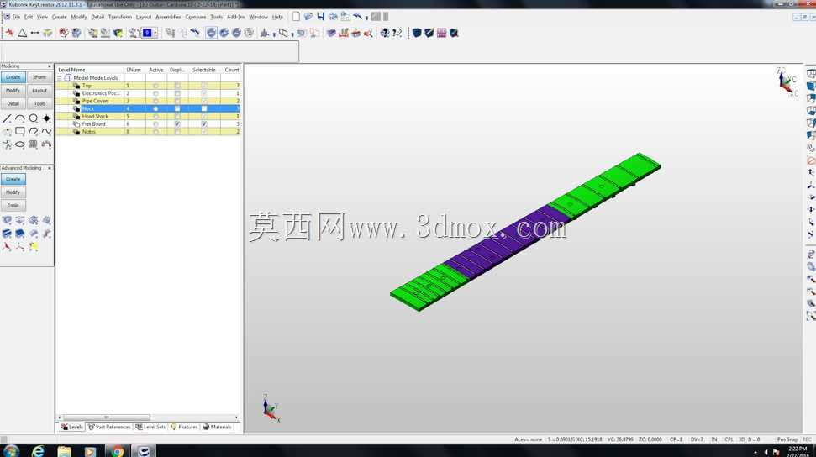This screenshot has height=457, width=816.
Task: Select the Circle tool in Modeling palette
Action: tap(34, 118)
